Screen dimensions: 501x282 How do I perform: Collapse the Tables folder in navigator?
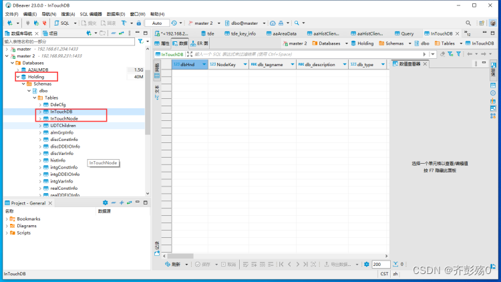click(35, 98)
